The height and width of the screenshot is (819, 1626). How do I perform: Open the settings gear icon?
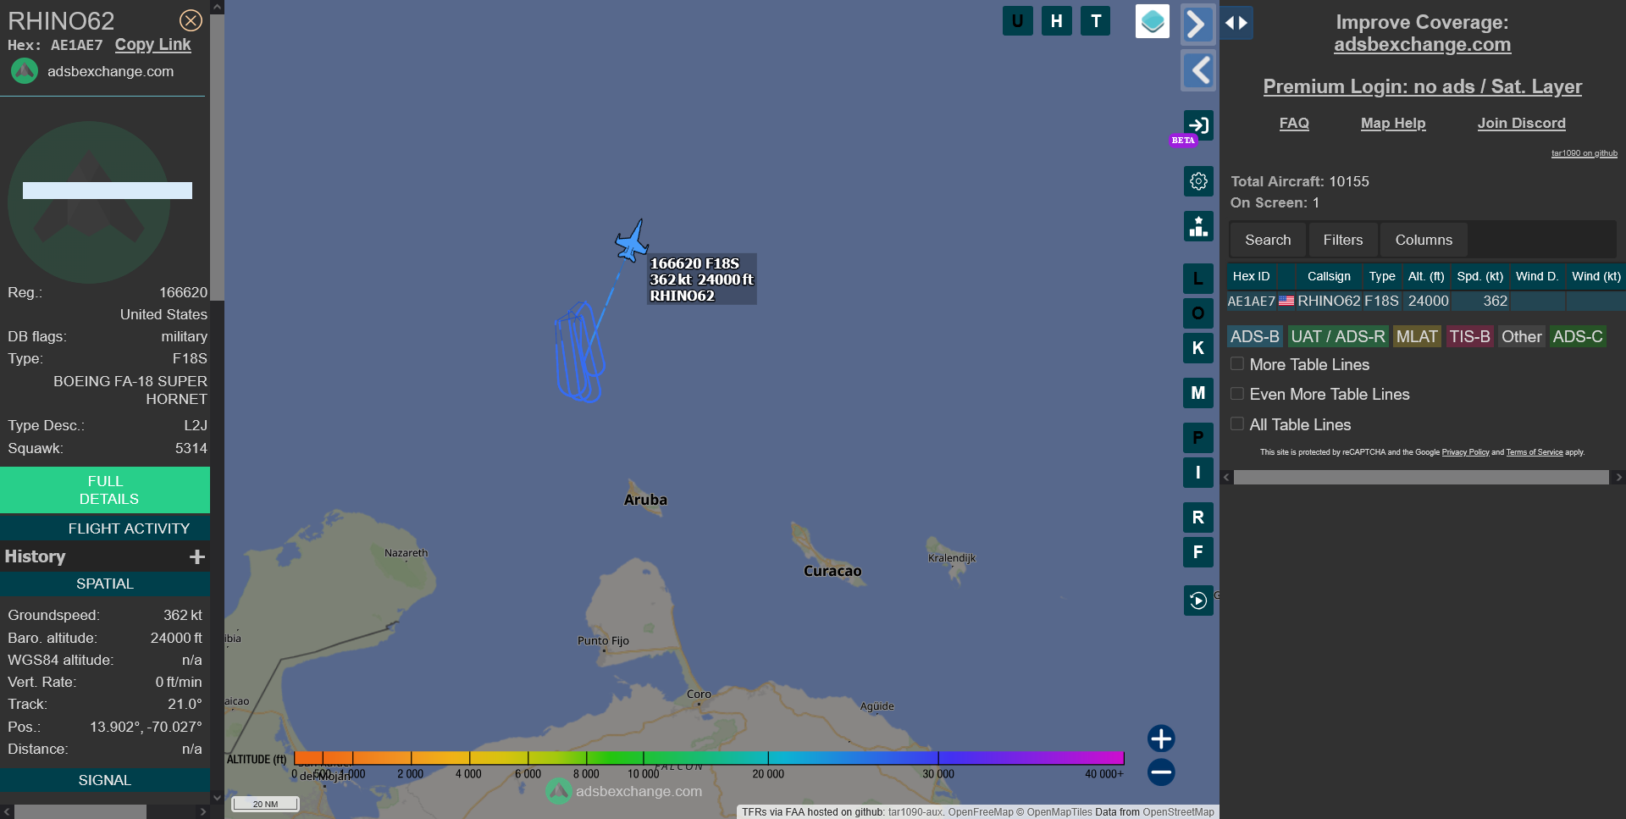point(1197,181)
